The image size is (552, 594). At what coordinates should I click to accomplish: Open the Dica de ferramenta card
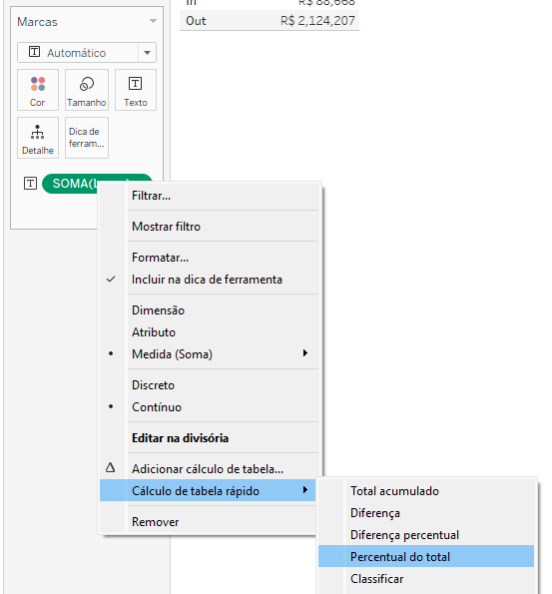click(x=87, y=138)
